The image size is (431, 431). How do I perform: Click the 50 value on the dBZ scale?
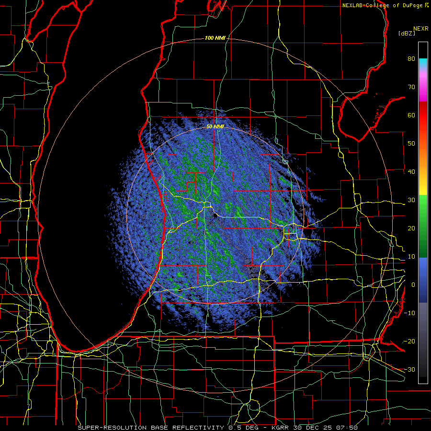pos(411,144)
